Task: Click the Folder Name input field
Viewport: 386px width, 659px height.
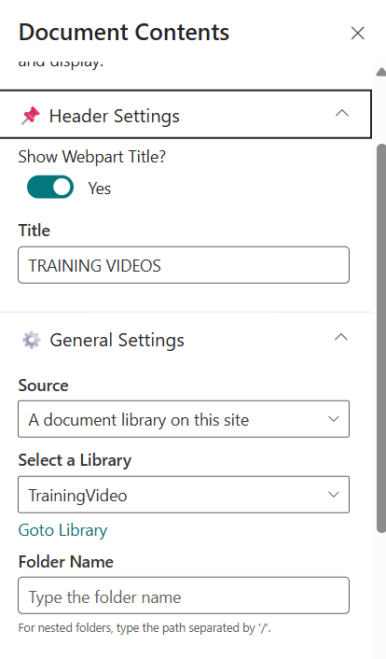Action: (184, 596)
